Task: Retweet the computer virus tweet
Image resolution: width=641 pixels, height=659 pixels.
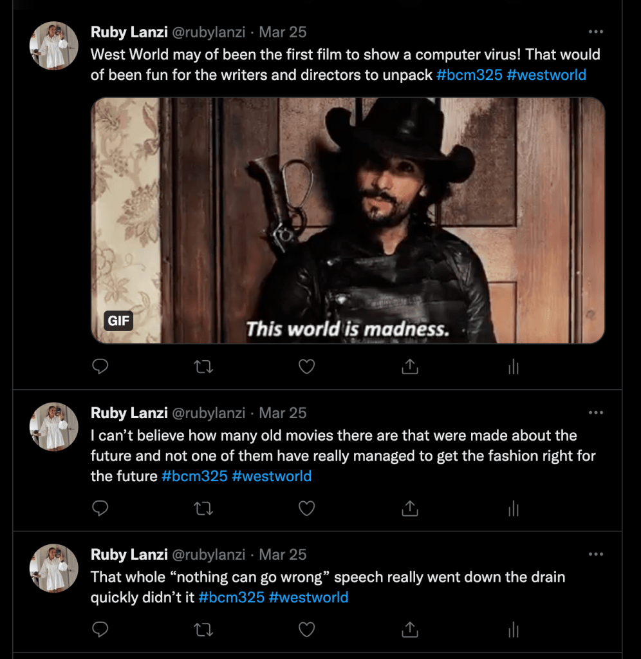Action: [x=203, y=367]
